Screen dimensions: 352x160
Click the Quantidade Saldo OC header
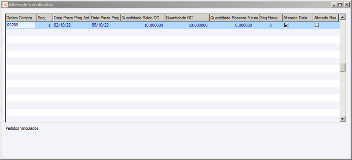pos(143,18)
